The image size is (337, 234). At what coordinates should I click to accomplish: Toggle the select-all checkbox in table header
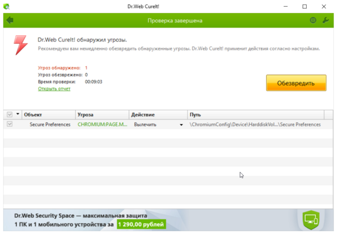point(10,114)
